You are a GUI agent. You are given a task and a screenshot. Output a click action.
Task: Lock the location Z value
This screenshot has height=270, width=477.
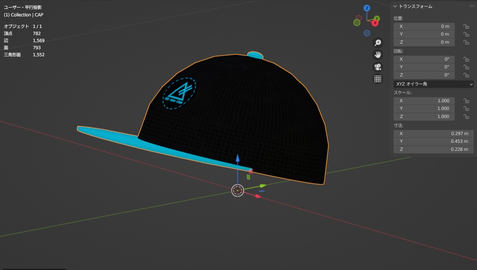coord(466,42)
